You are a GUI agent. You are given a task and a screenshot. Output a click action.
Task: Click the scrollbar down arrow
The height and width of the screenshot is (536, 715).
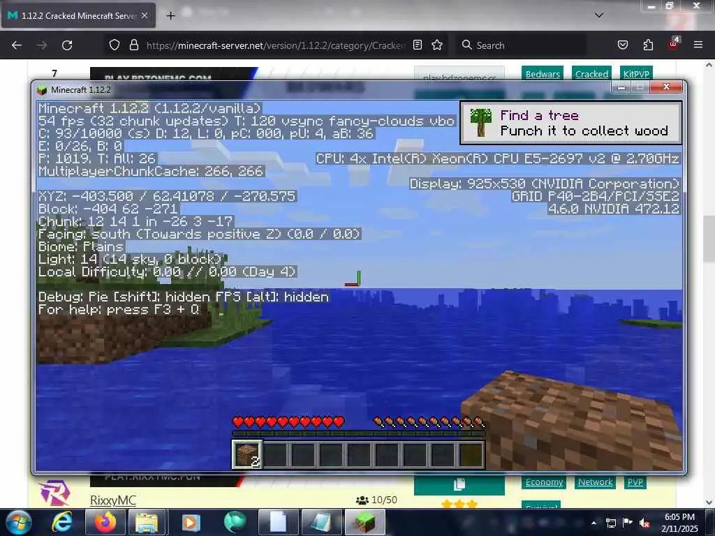709,502
